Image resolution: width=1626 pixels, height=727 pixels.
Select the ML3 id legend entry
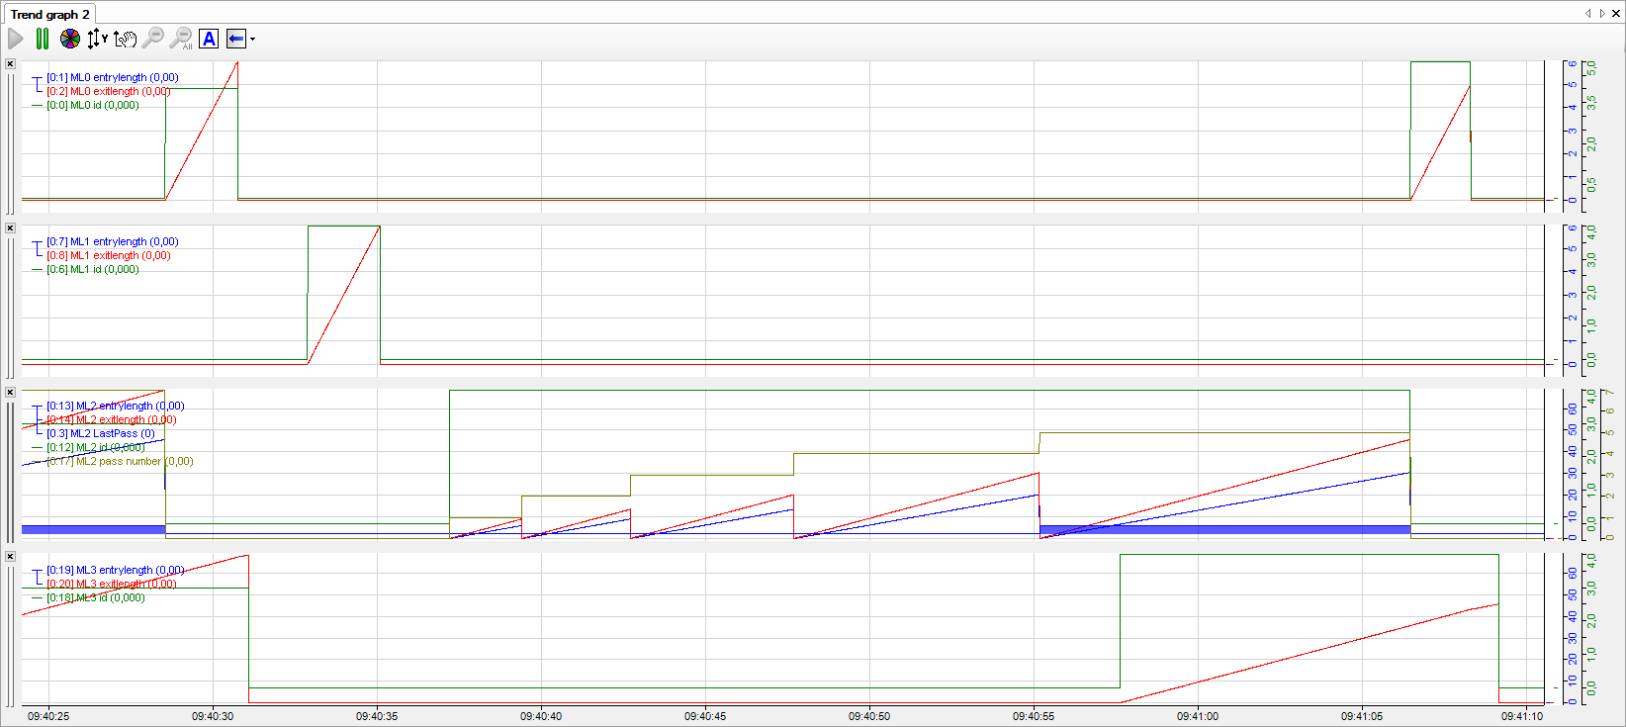[x=96, y=597]
